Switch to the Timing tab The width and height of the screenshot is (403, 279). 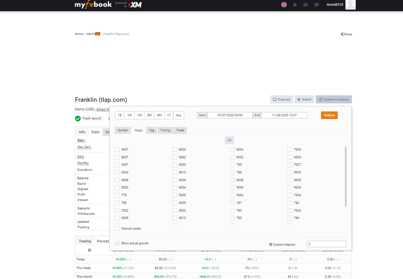point(165,130)
